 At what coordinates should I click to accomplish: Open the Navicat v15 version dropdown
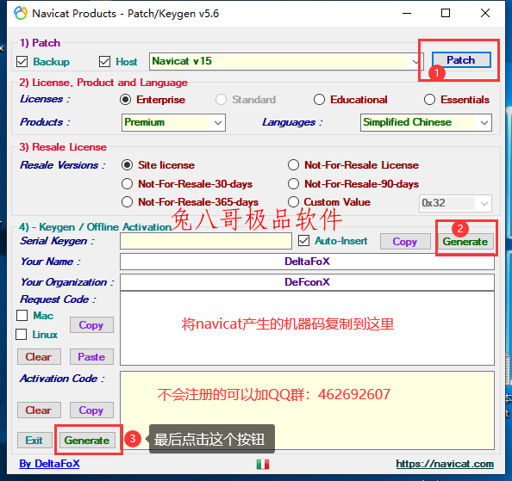coord(286,61)
